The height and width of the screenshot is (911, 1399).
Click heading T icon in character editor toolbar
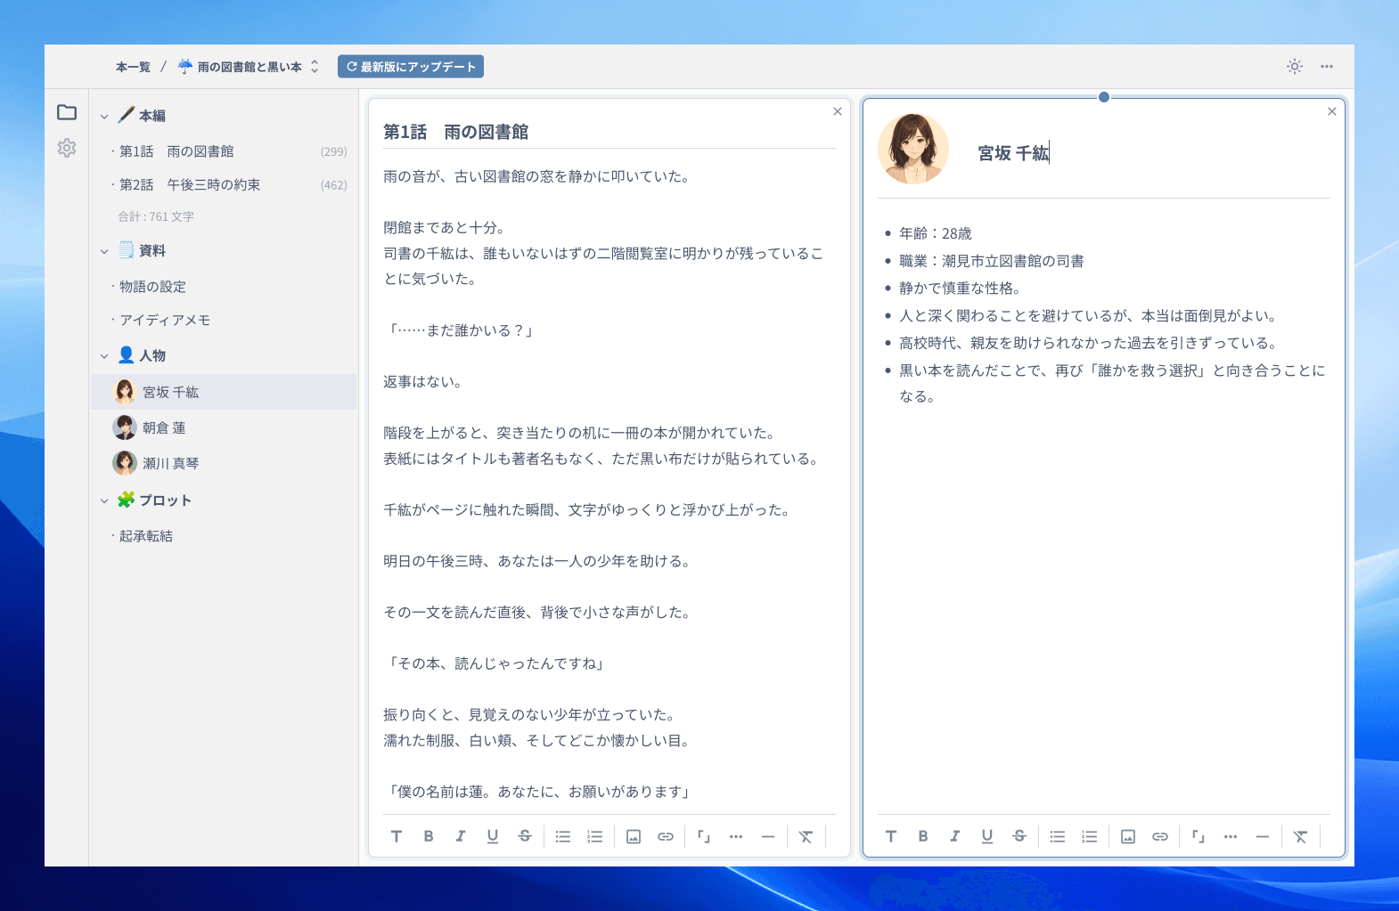[x=891, y=836]
